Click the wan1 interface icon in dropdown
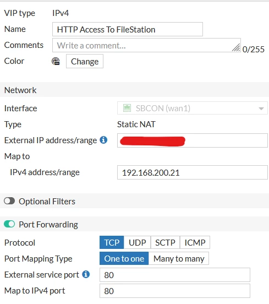Viewport: 269px width, 304px height. (127, 108)
